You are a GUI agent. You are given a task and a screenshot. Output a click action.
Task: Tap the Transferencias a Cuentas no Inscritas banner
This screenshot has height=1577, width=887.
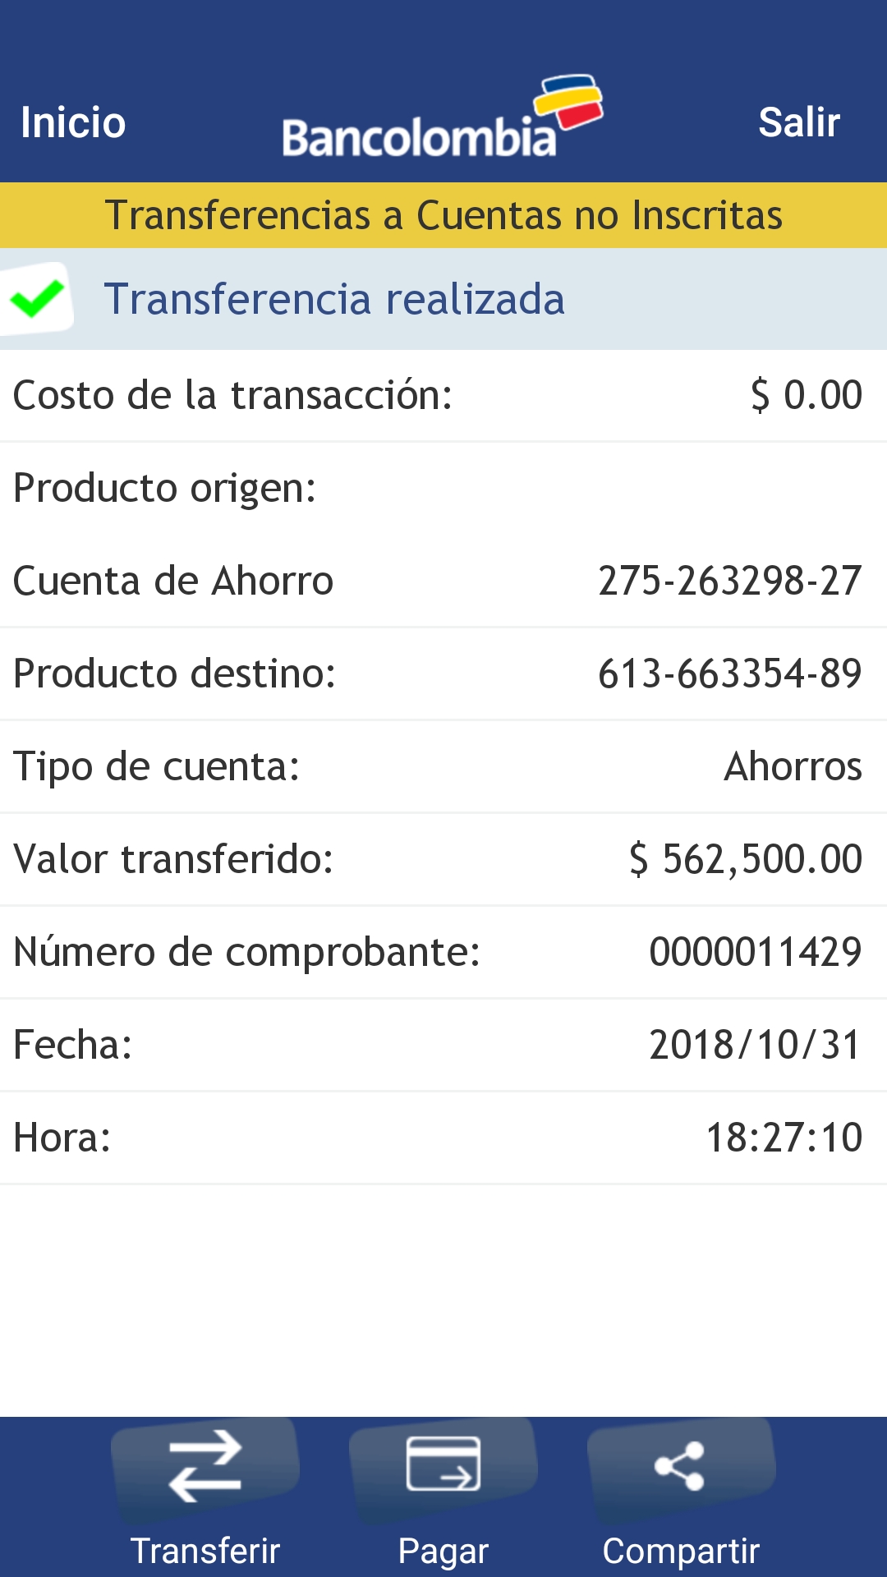[443, 215]
